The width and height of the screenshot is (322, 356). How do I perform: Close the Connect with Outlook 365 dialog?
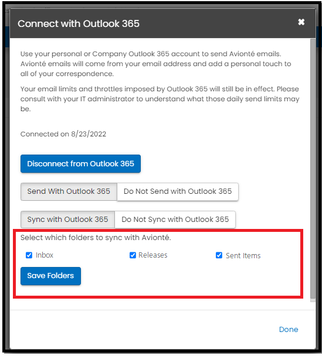pyautogui.click(x=301, y=22)
